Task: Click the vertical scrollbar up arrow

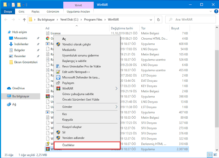Action: point(217,27)
